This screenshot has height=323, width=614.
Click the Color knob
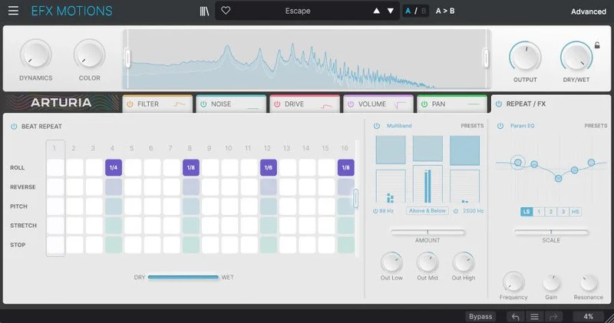pyautogui.click(x=89, y=55)
